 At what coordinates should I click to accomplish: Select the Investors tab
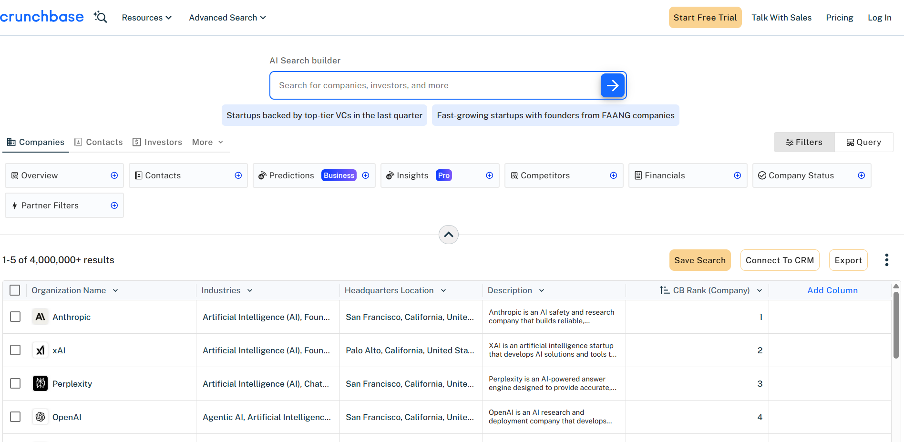point(157,142)
